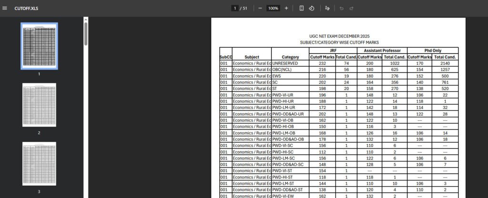
Task: Rotate the document counterclockwise
Action: (312, 8)
